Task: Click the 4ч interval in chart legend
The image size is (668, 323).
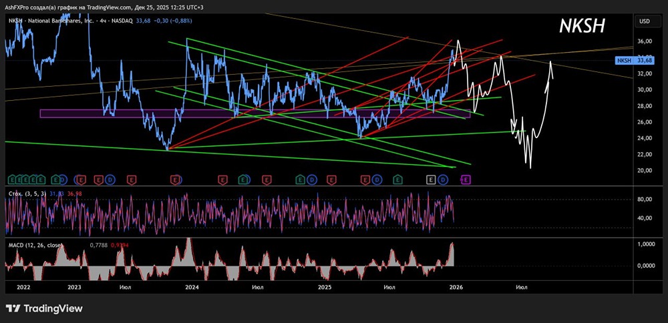Action: coord(104,21)
